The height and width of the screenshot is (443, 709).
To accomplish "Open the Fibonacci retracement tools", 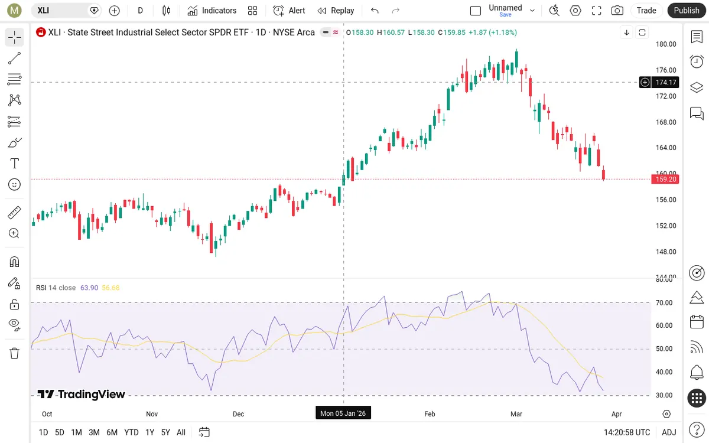I will click(x=15, y=79).
